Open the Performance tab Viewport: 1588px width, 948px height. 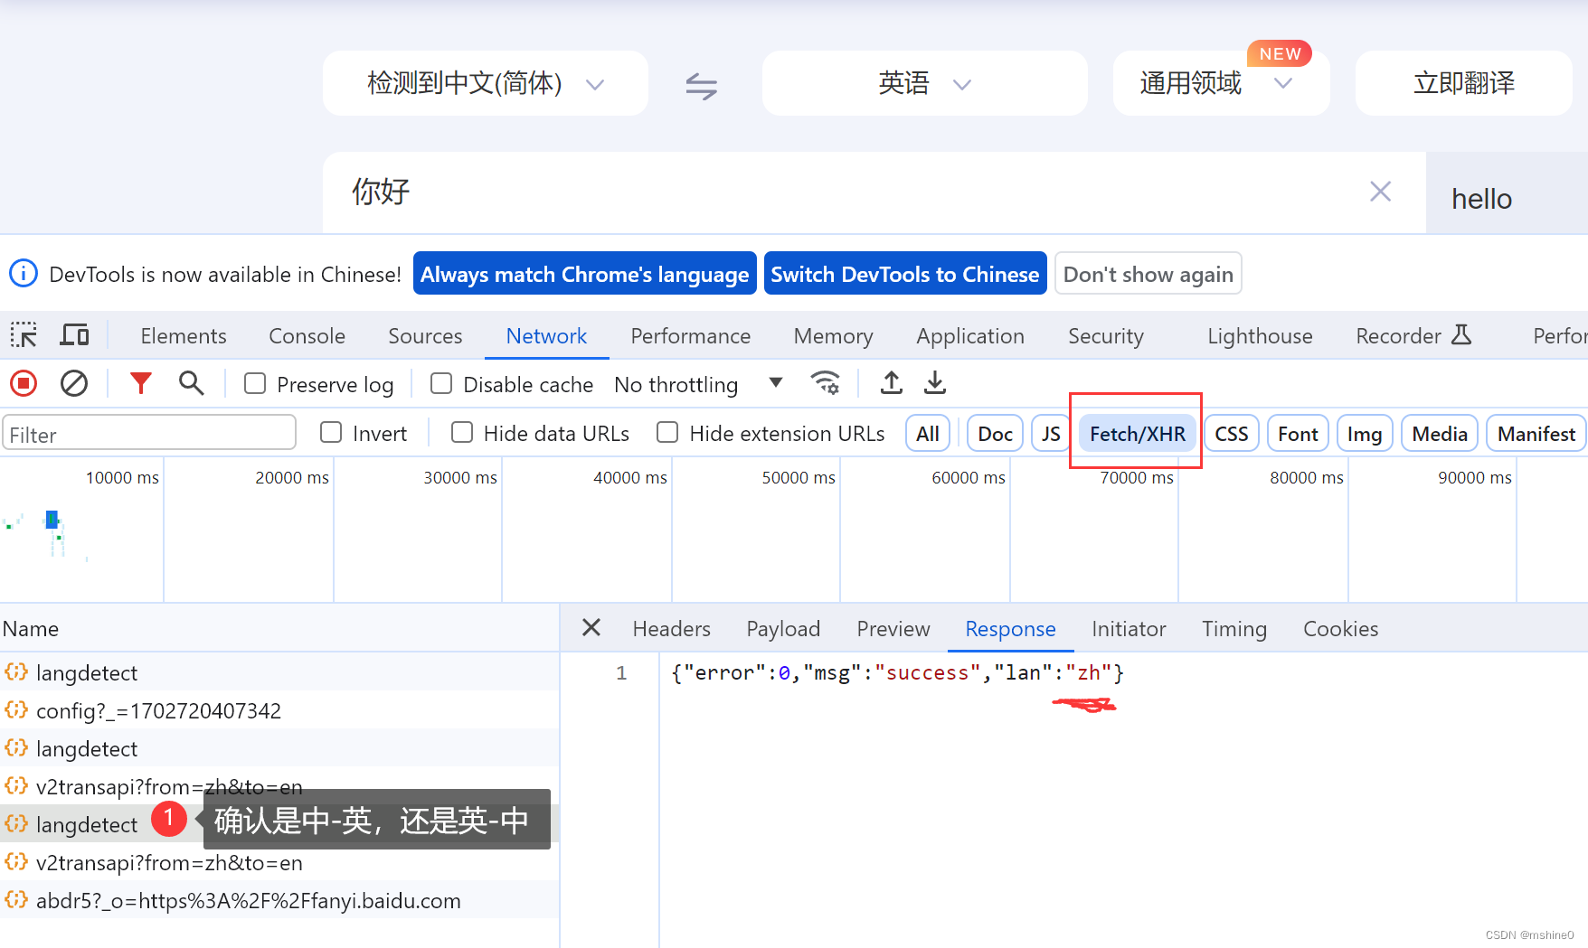coord(690,335)
